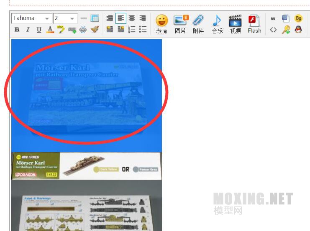Click the QQ penguin icon

[298, 29]
